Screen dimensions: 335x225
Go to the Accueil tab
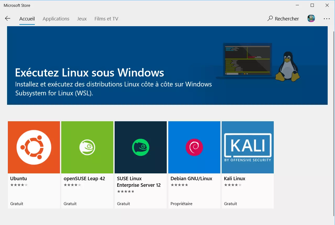(x=27, y=19)
